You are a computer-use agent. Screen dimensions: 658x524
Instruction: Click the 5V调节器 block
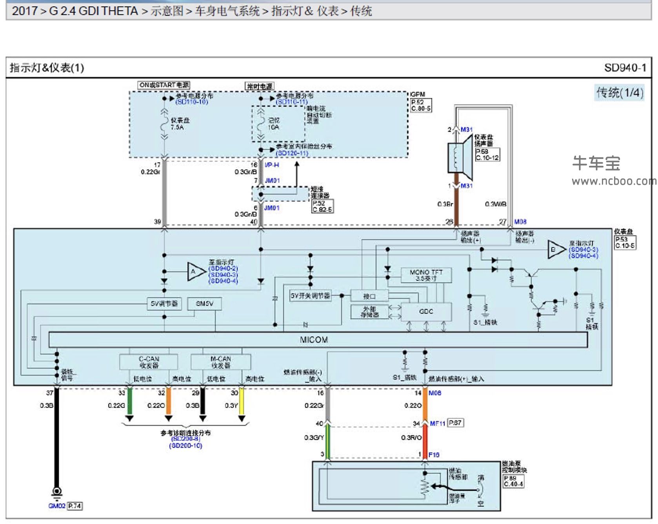click(x=164, y=304)
